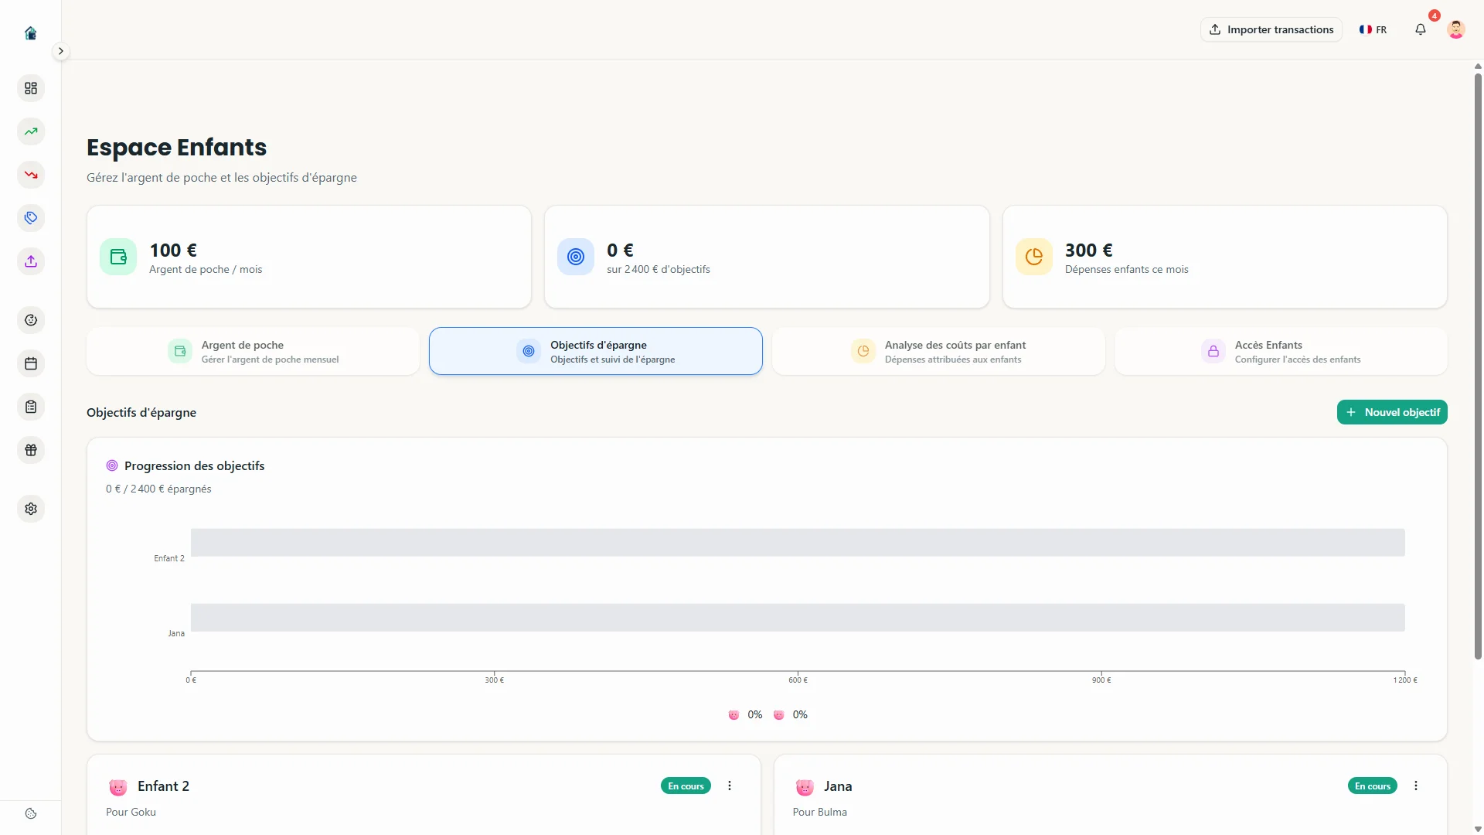This screenshot has width=1484, height=835.
Task: Open the purple upload section in sidebar
Action: pyautogui.click(x=31, y=261)
